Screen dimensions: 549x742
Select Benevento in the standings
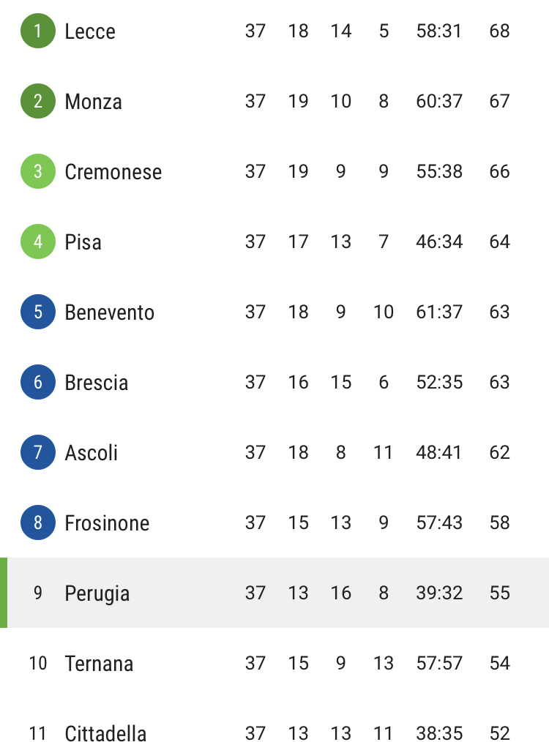coord(109,312)
